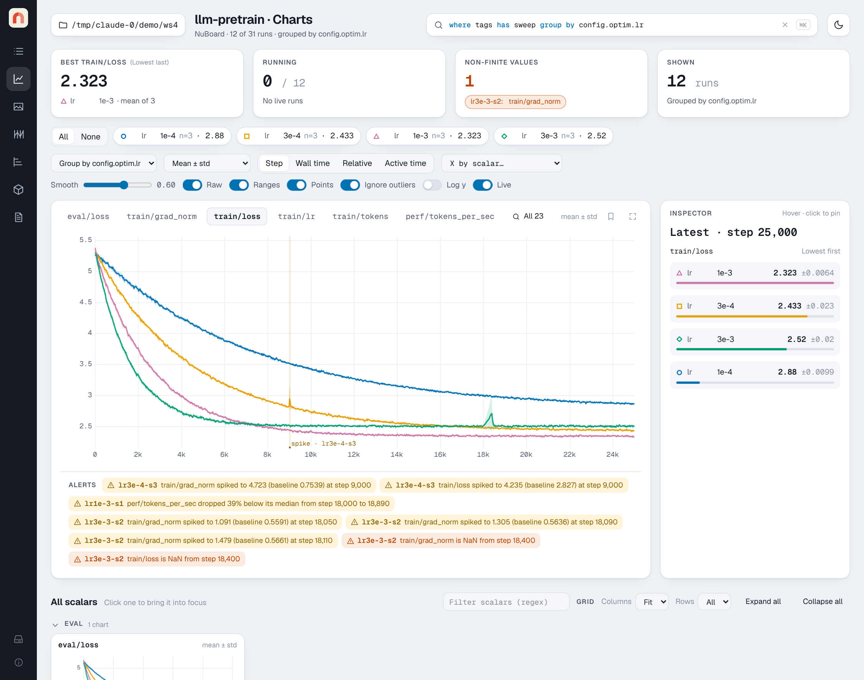Open the runs list sidebar icon

tap(18, 51)
